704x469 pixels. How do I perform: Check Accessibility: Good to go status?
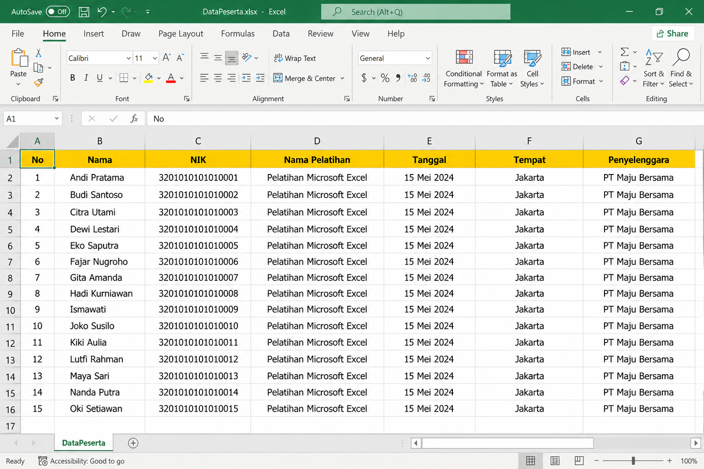tap(81, 461)
